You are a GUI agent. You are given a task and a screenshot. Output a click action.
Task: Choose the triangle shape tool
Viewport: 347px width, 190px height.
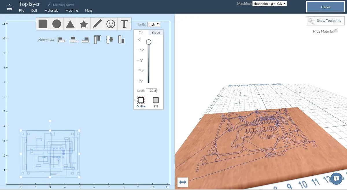pyautogui.click(x=70, y=24)
